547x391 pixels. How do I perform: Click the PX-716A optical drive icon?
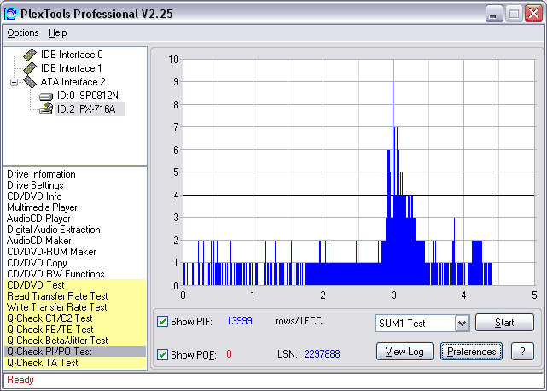[x=46, y=109]
